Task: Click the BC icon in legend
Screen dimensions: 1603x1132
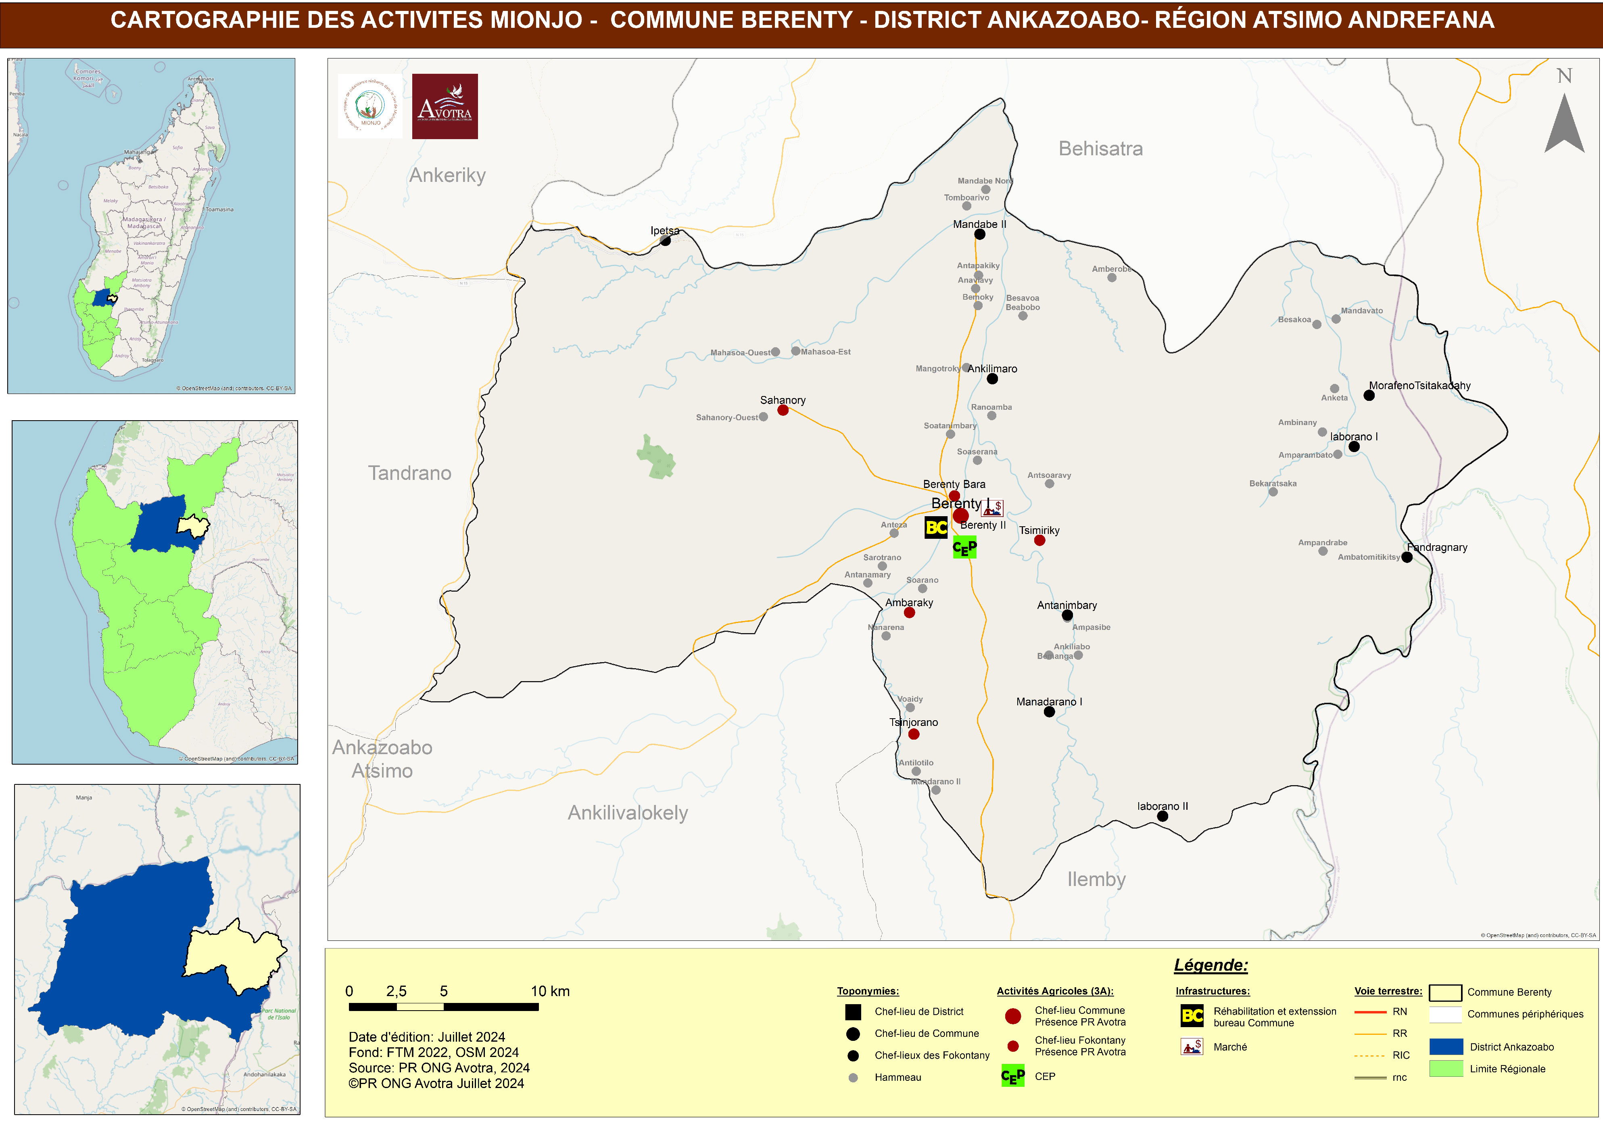Action: pos(1192,1016)
